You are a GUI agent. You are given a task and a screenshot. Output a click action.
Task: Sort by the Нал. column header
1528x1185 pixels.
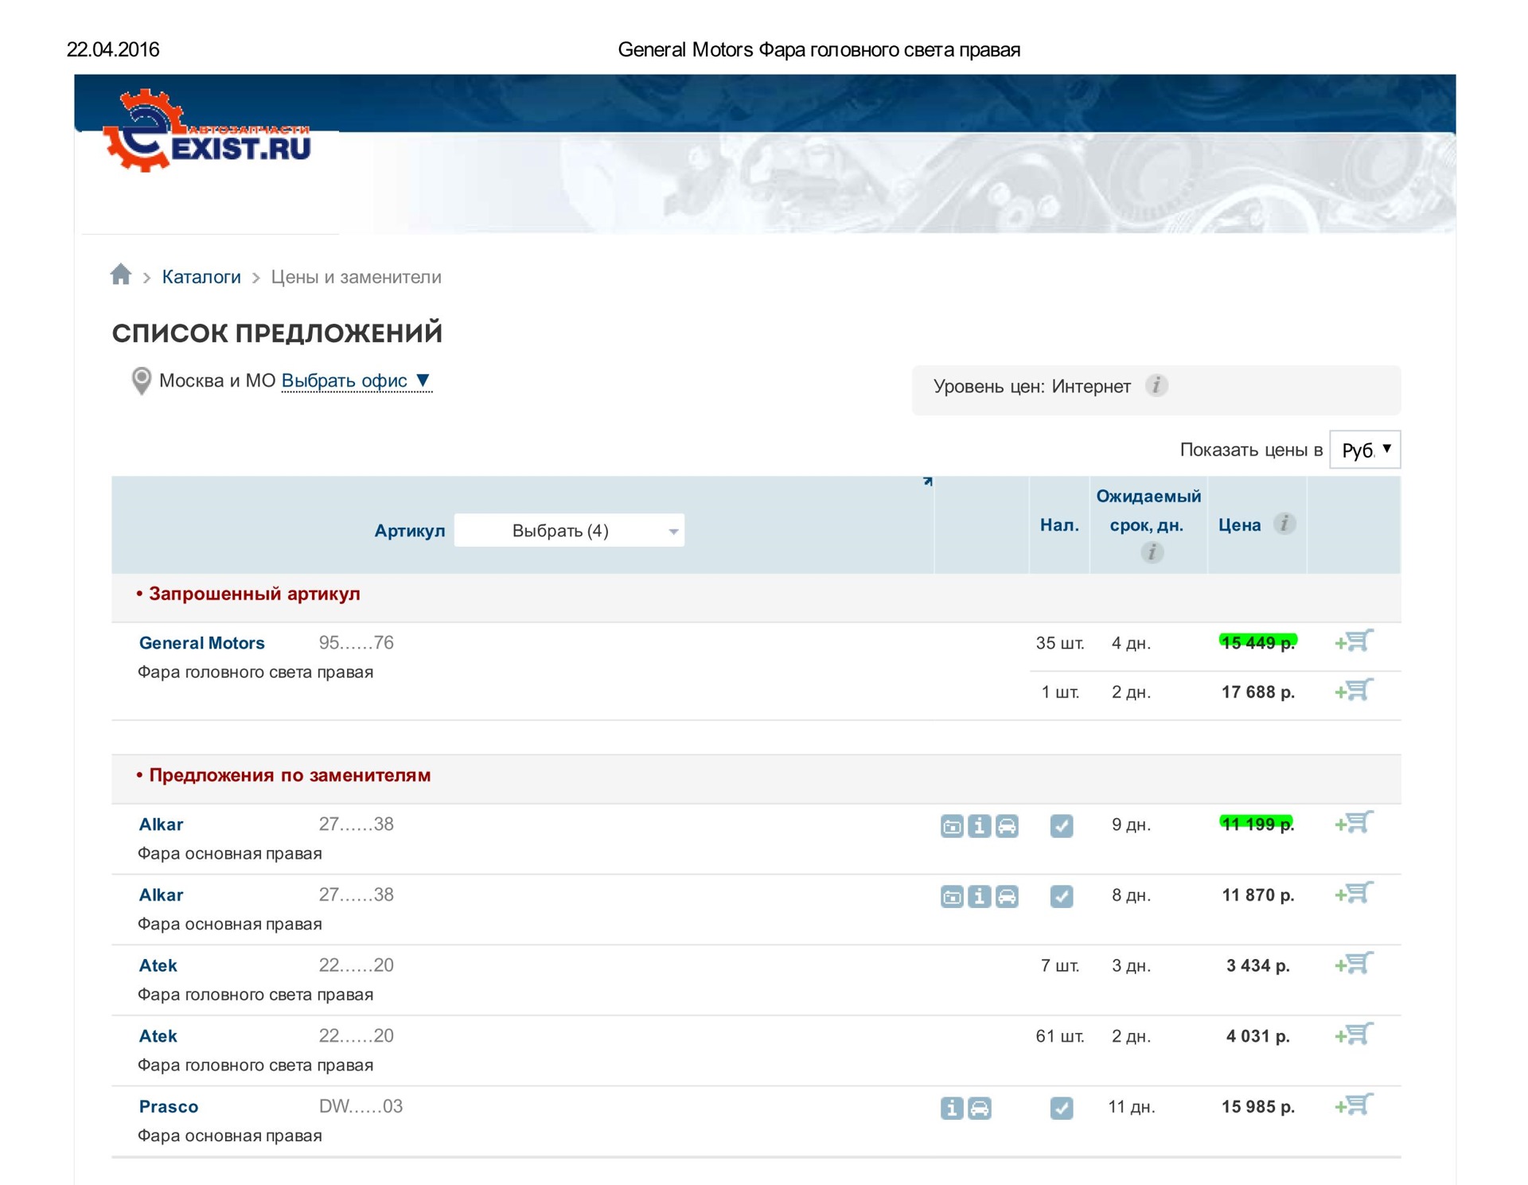[x=1059, y=525]
